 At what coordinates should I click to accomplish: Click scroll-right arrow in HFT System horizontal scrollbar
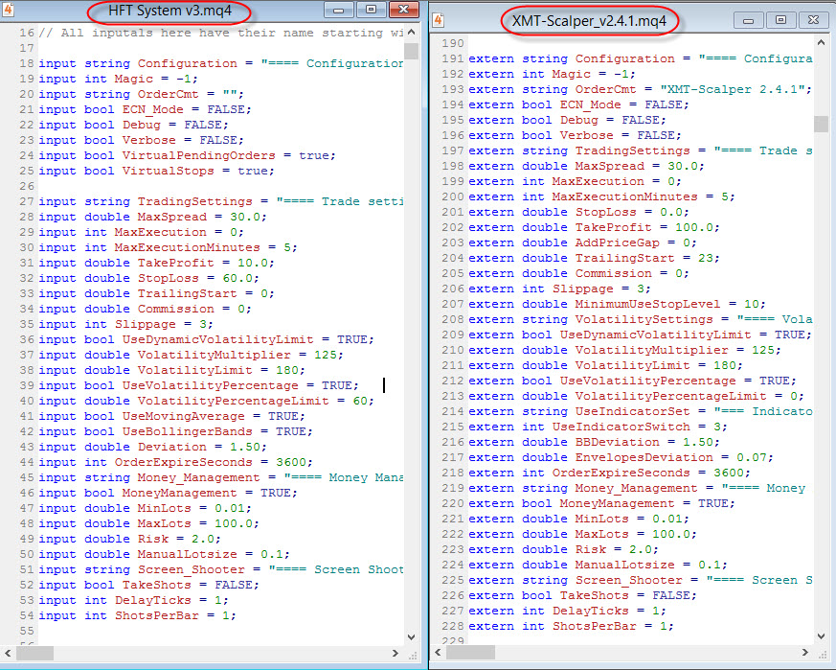[395, 653]
